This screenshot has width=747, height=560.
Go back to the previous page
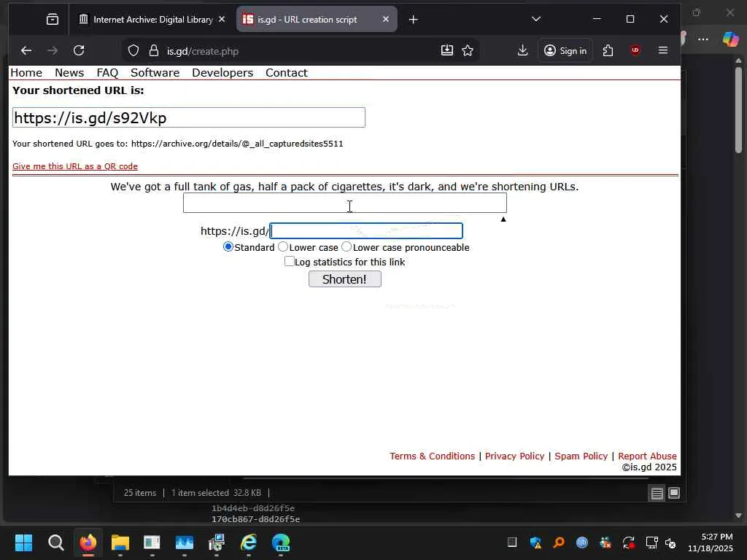click(x=26, y=50)
